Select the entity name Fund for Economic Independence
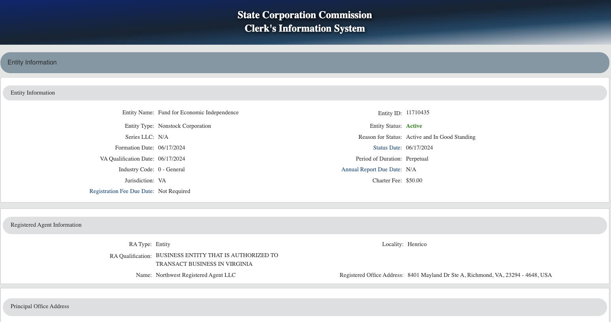Screen dimensions: 611x322 (198, 112)
